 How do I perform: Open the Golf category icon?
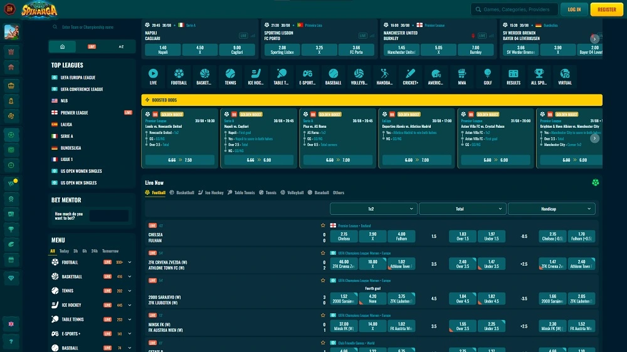488,76
